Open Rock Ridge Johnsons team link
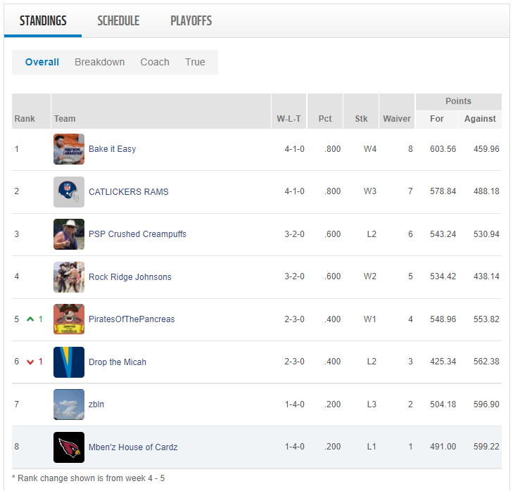Viewport: 513px width, 491px height. click(130, 277)
